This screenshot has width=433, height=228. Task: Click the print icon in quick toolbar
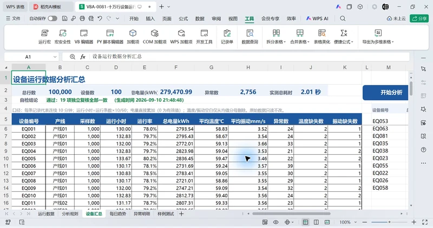point(82,18)
